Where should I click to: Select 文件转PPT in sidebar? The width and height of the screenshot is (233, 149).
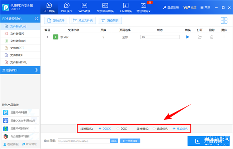click(20, 48)
